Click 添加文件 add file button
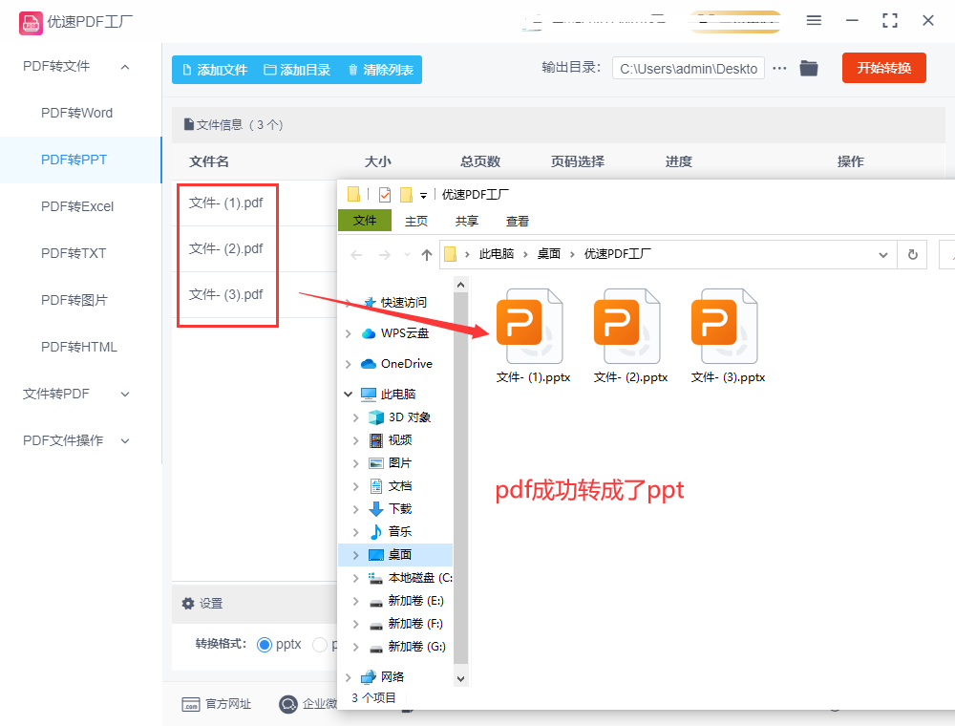955x726 pixels. tap(214, 70)
